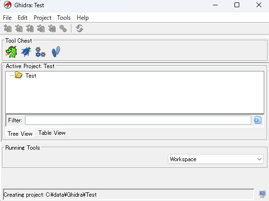Image resolution: width=269 pixels, height=201 pixels.
Task: Click the Refresh toolbar icon
Action: coord(80,28)
